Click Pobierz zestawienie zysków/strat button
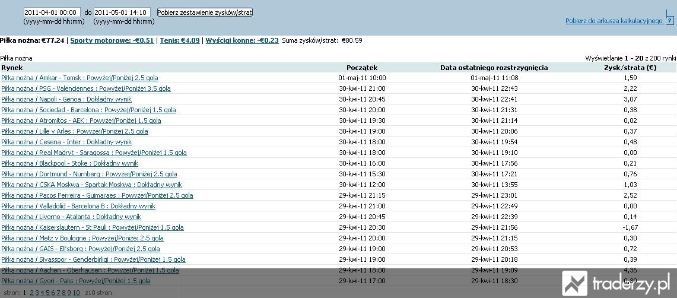677x298 pixels. [205, 12]
